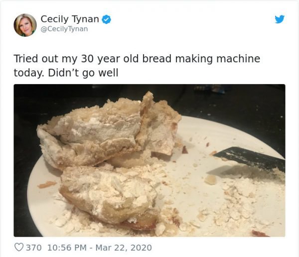Click the black spatula in the photo
This screenshot has width=299, height=257.
(x=250, y=158)
